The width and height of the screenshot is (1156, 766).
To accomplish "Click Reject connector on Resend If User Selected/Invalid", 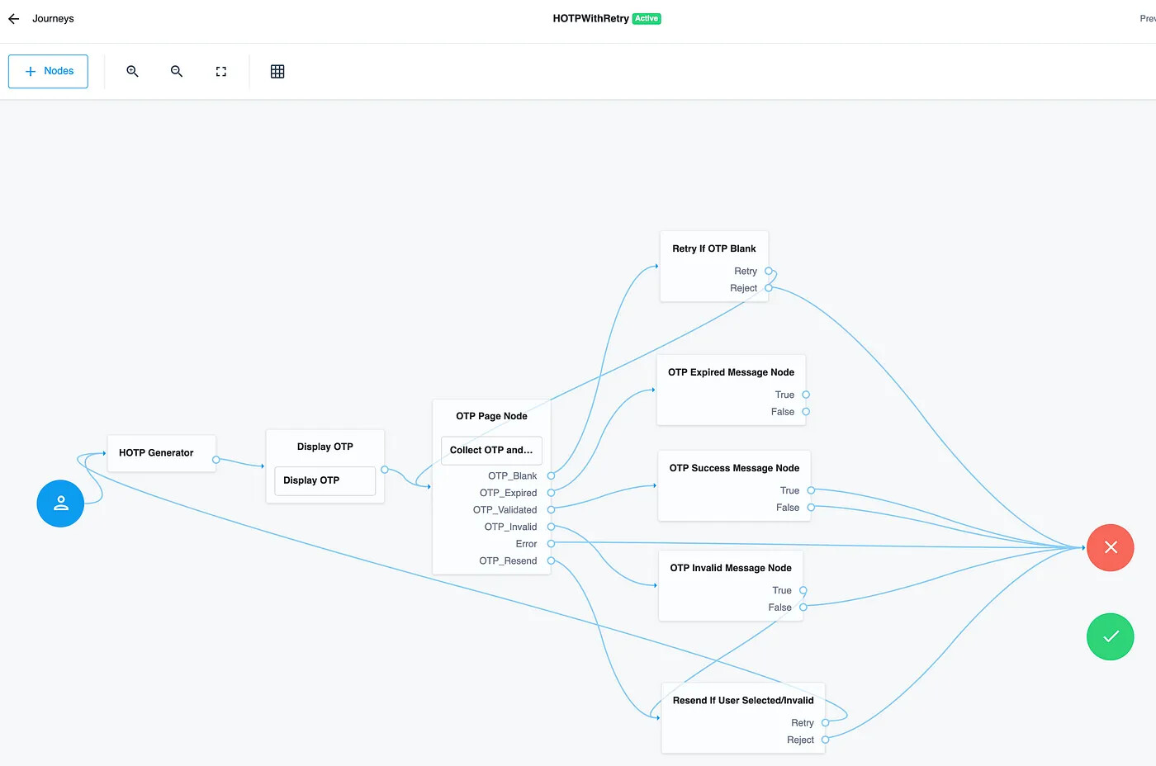I will point(825,740).
